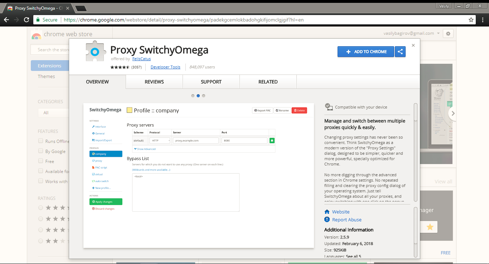Reload the page with the refresh icon
Viewport: 489px width, 264px height.
(x=26, y=20)
